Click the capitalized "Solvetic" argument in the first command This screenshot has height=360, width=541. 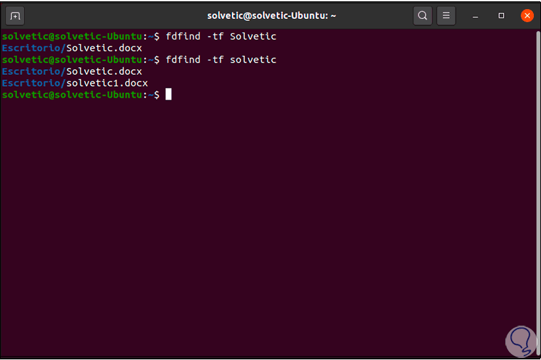(x=253, y=36)
